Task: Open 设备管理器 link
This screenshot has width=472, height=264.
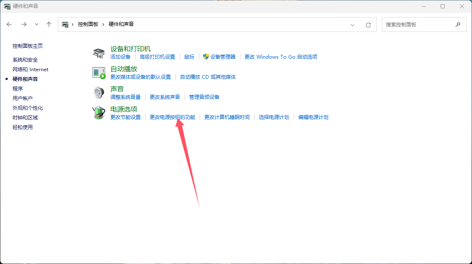Action: click(223, 57)
